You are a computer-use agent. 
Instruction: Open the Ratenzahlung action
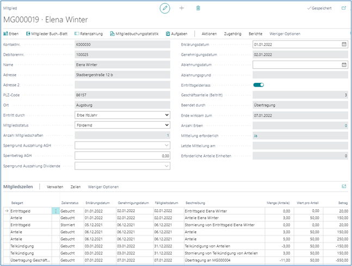88,34
